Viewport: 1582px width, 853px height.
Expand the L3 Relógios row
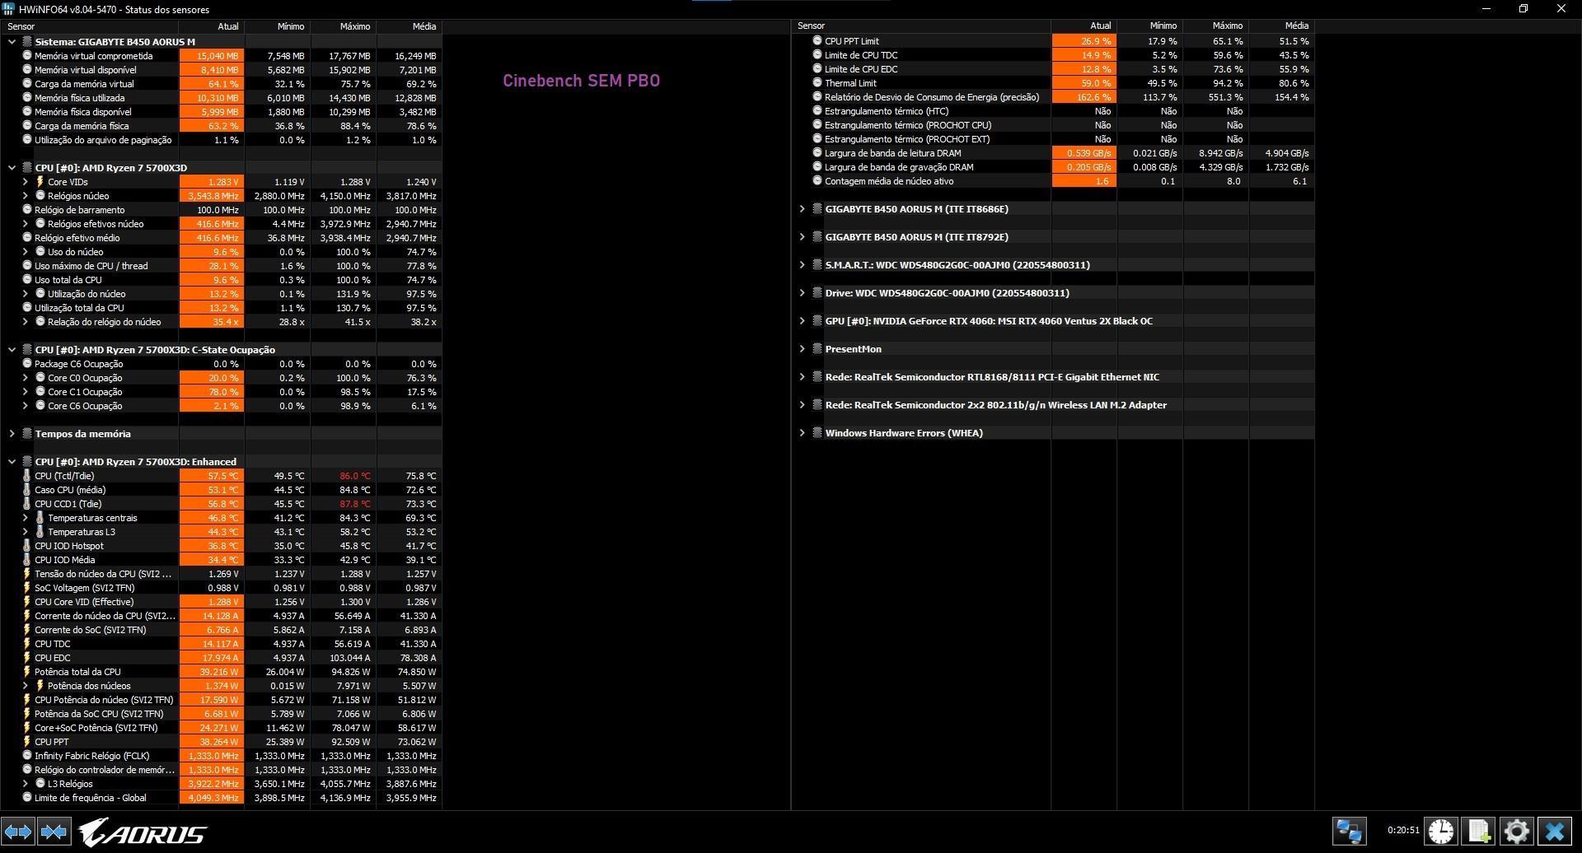pos(25,784)
